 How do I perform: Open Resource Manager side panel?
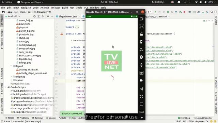point(2,39)
